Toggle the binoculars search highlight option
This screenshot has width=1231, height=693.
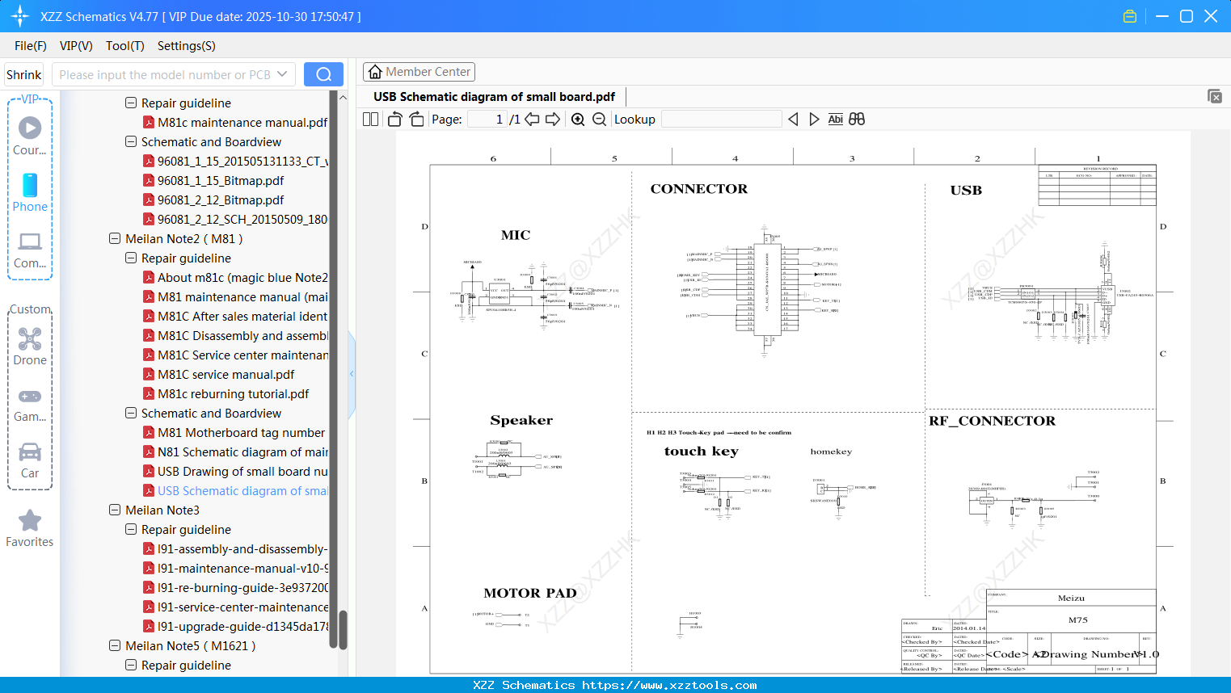coord(857,119)
